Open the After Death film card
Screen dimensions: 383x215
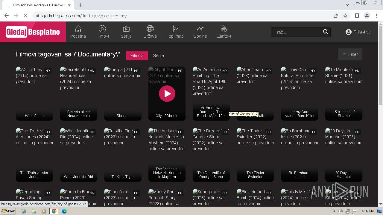(x=255, y=93)
